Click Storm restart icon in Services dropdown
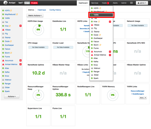 point(100,45)
